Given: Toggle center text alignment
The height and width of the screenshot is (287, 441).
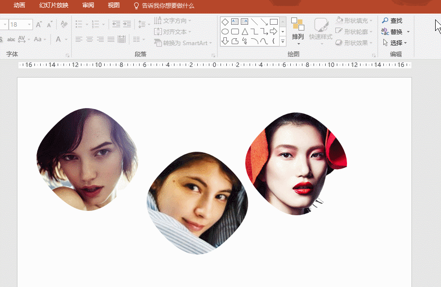Looking at the screenshot, I should pyautogui.click(x=90, y=39).
